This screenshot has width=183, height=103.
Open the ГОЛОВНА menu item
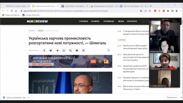83,21
